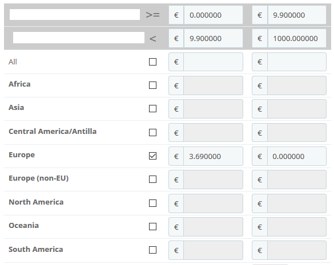Screen dimensions: 334x265
Task: Enable Central America/Antilla checkbox
Action: tap(152, 132)
